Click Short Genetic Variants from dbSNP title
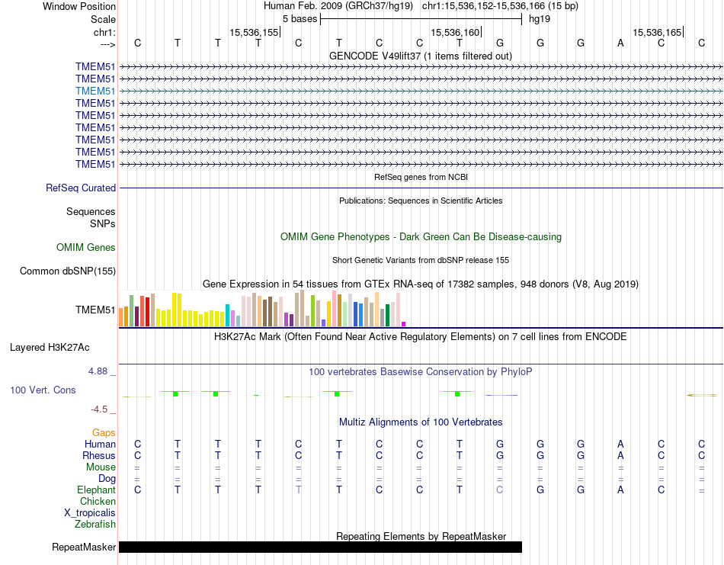This screenshot has width=724, height=565. pos(421,260)
